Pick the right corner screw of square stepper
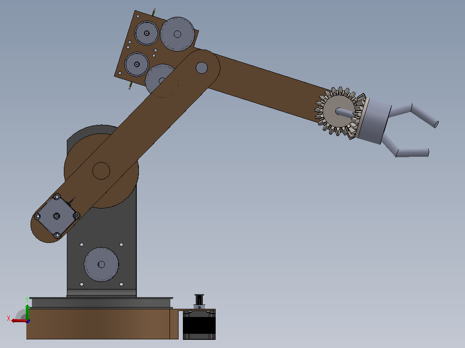This screenshot has height=348, width=465. pyautogui.click(x=76, y=216)
